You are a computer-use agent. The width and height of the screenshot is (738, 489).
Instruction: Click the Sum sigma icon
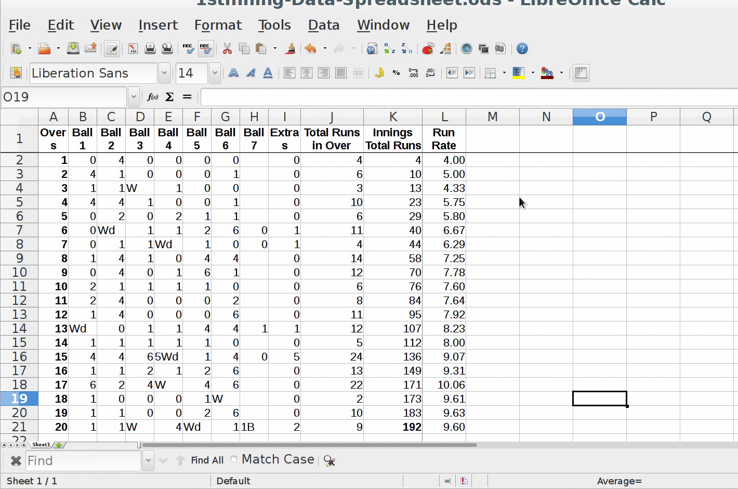point(169,97)
